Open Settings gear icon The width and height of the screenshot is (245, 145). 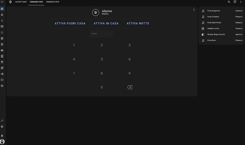[2, 127]
